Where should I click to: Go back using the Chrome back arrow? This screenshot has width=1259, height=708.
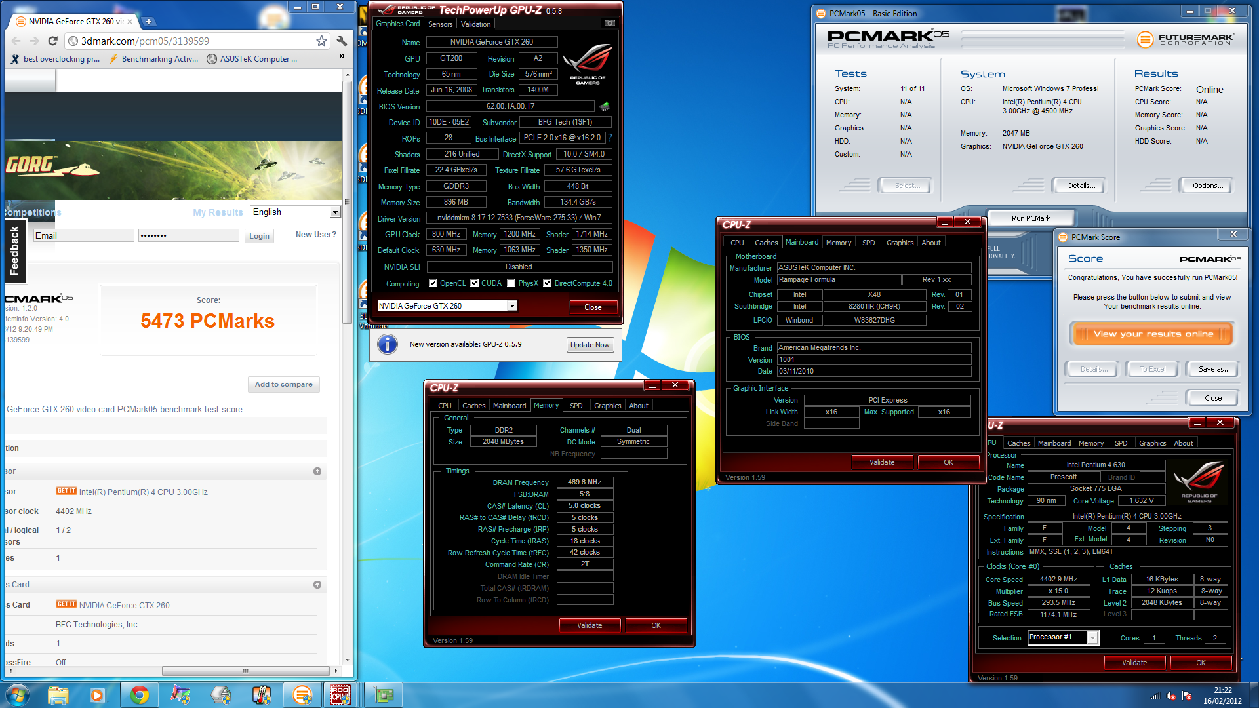16,41
